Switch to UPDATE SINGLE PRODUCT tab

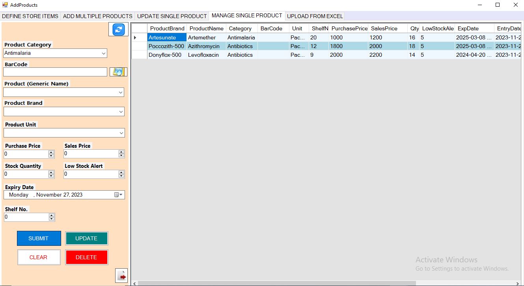[172, 16]
